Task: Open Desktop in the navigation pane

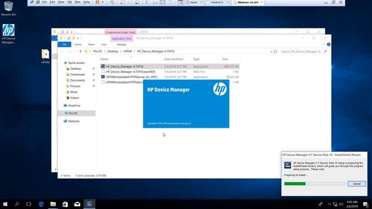Action: tap(76, 69)
